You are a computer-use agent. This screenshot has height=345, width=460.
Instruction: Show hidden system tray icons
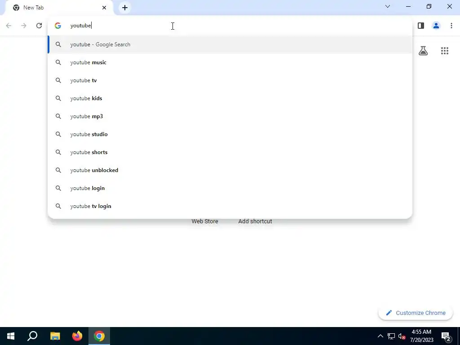point(380,336)
